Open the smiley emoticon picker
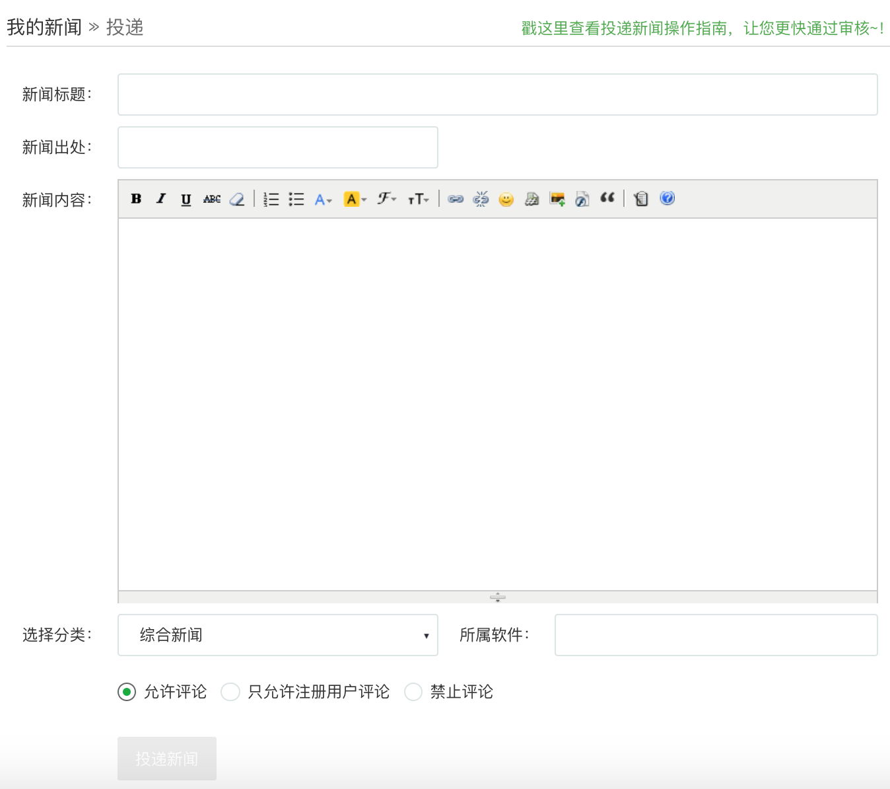The height and width of the screenshot is (789, 890). (506, 199)
